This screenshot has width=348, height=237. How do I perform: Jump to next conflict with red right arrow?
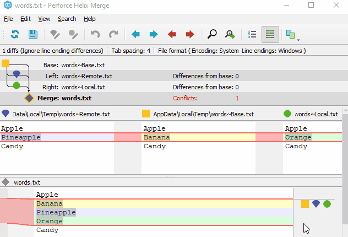click(190, 34)
